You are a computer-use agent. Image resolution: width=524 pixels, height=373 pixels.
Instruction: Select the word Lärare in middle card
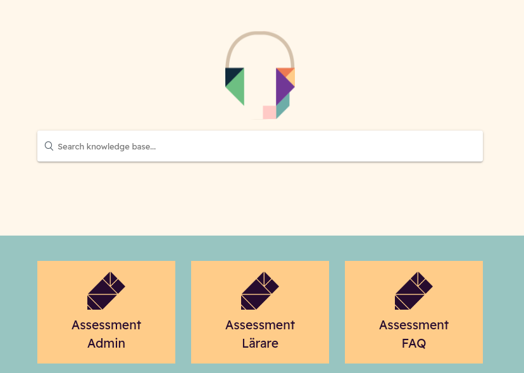point(260,343)
